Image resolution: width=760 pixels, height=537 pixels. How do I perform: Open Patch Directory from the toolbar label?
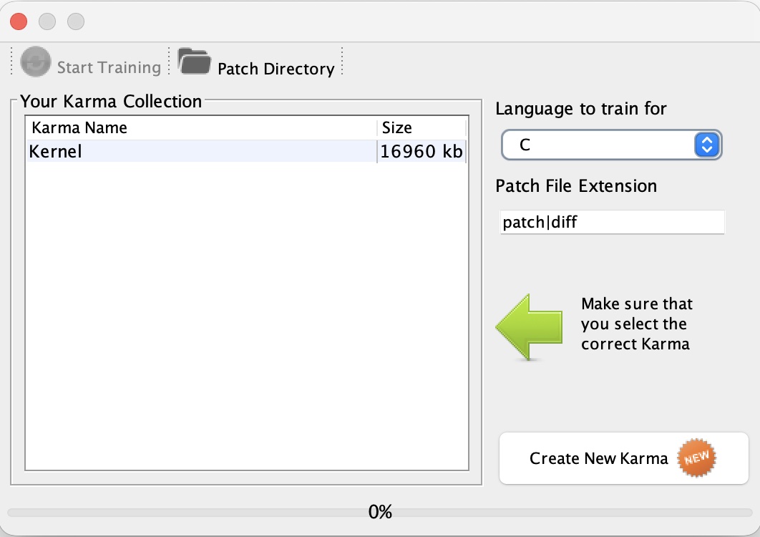pyautogui.click(x=276, y=69)
